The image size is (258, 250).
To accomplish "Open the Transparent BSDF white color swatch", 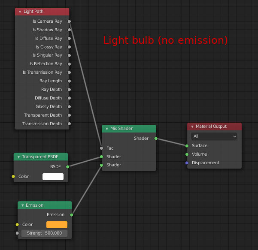I will pyautogui.click(x=53, y=177).
